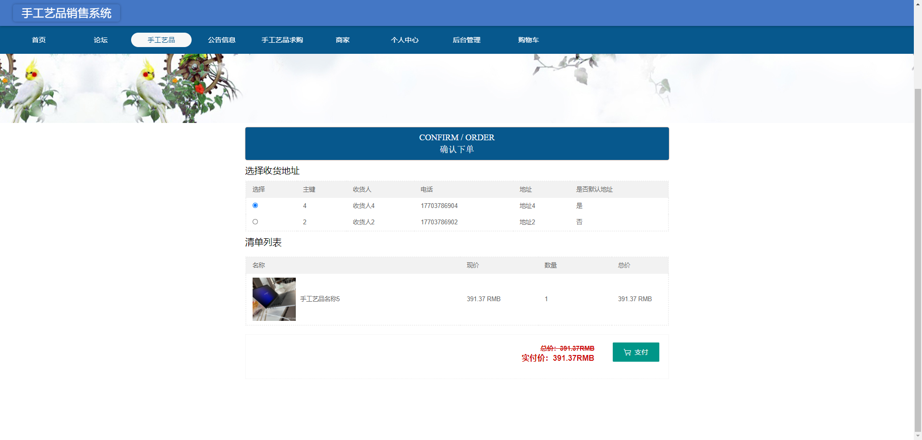
Task: Open the 手工艺品 handicrafts tab
Action: (161, 40)
